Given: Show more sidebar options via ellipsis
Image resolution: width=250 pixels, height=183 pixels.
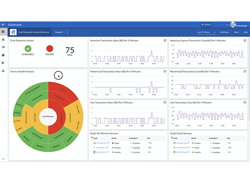Looking at the screenshot, I should (x=3, y=159).
